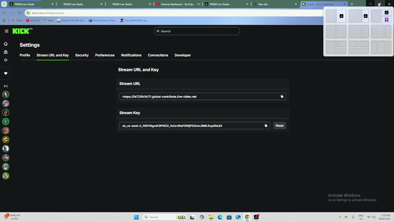Select Stream URL and Key tab
The image size is (394, 222).
[x=53, y=55]
